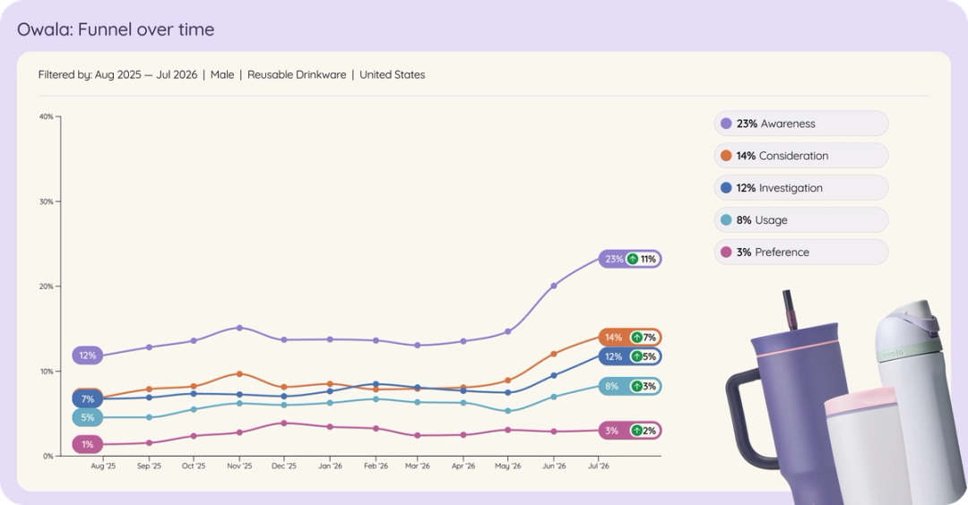The width and height of the screenshot is (968, 505).
Task: Click the orange Consideration legend dot
Action: tap(726, 156)
